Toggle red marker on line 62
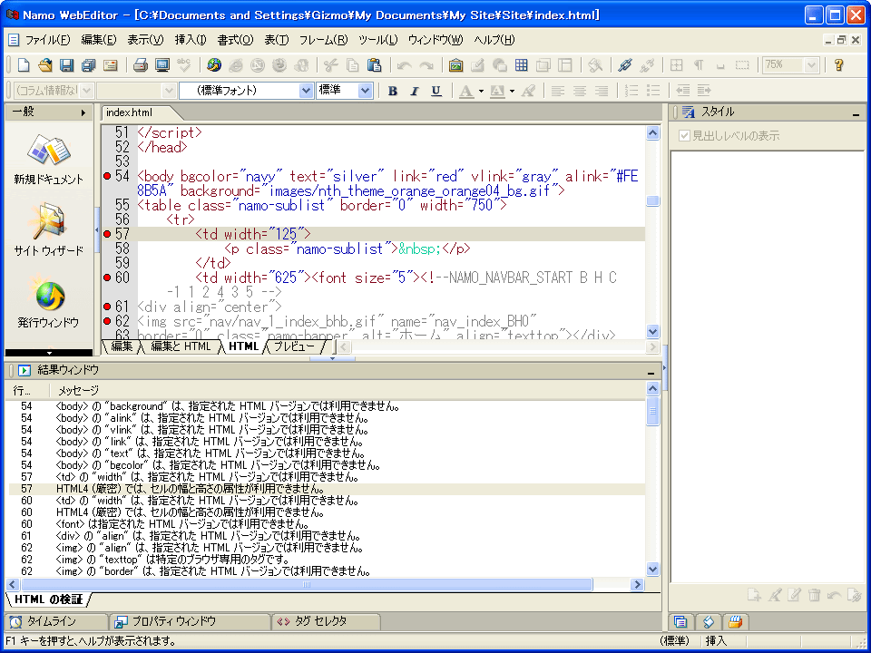Image resolution: width=871 pixels, height=653 pixels. click(107, 320)
